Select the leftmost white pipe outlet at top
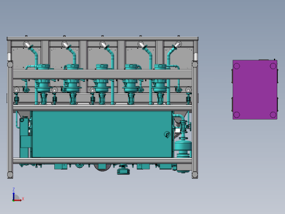The height and width of the screenshot is (214, 285). 27,44
